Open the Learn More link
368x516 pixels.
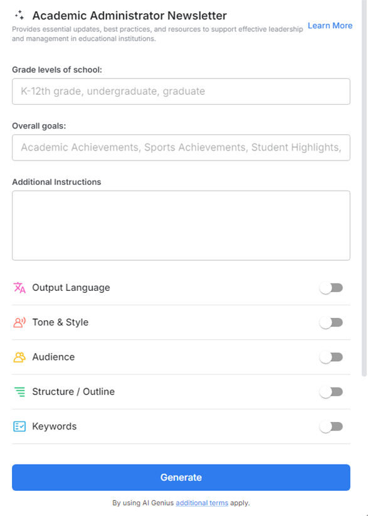330,26
